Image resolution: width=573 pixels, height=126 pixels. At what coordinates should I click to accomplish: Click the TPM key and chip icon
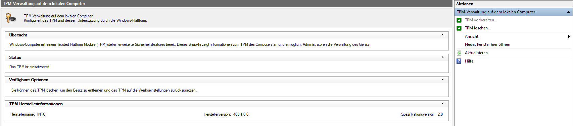(x=11, y=18)
